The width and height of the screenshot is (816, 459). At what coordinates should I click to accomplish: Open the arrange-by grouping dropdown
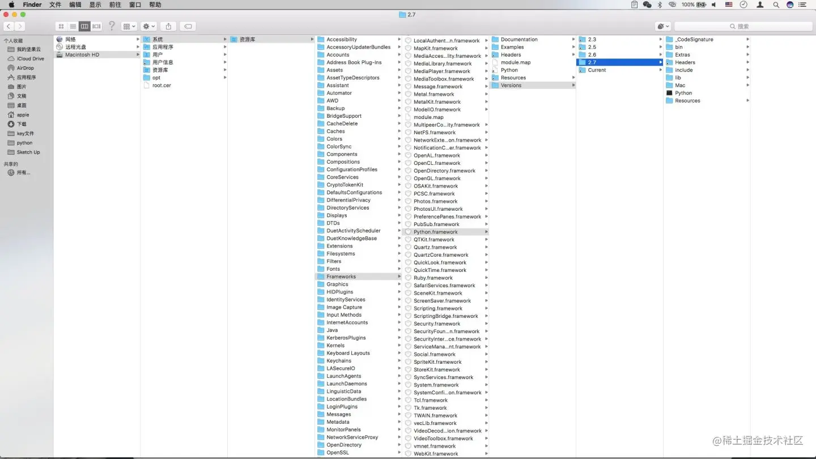point(129,27)
